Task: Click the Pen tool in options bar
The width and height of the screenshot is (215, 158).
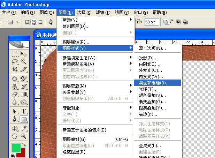Action: 51,22
